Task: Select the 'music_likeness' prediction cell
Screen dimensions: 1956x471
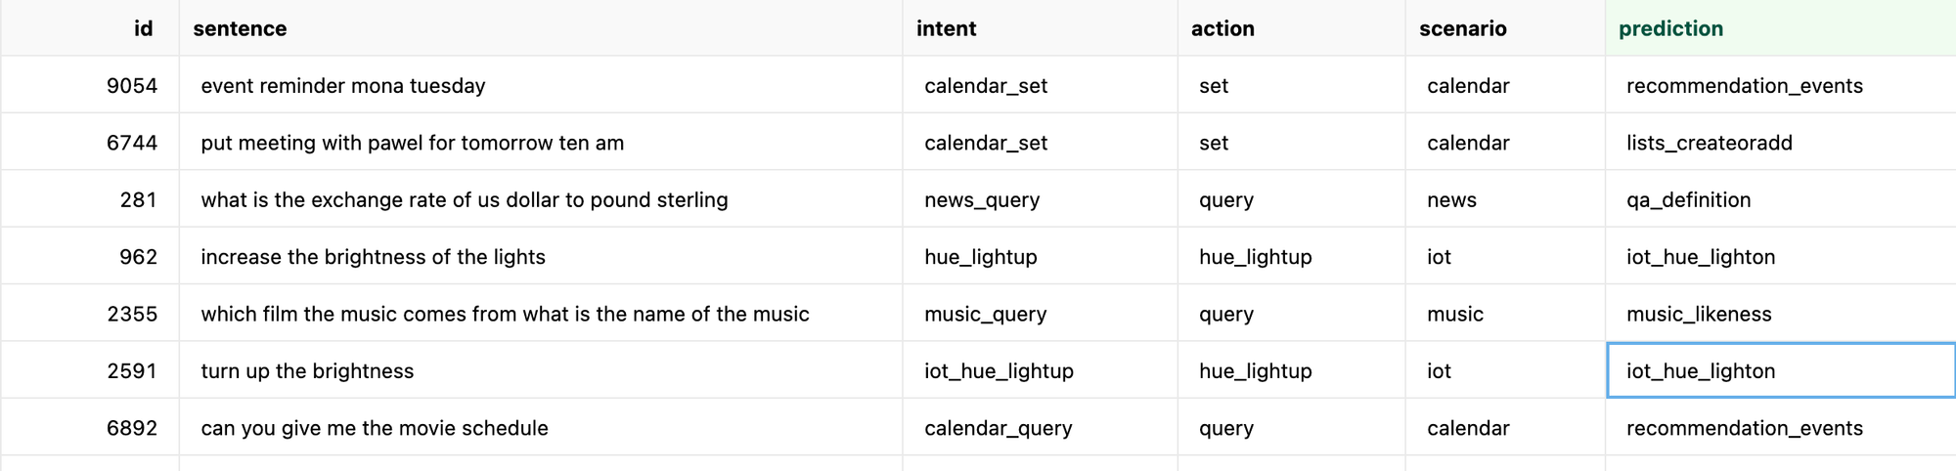Action: coord(1698,315)
